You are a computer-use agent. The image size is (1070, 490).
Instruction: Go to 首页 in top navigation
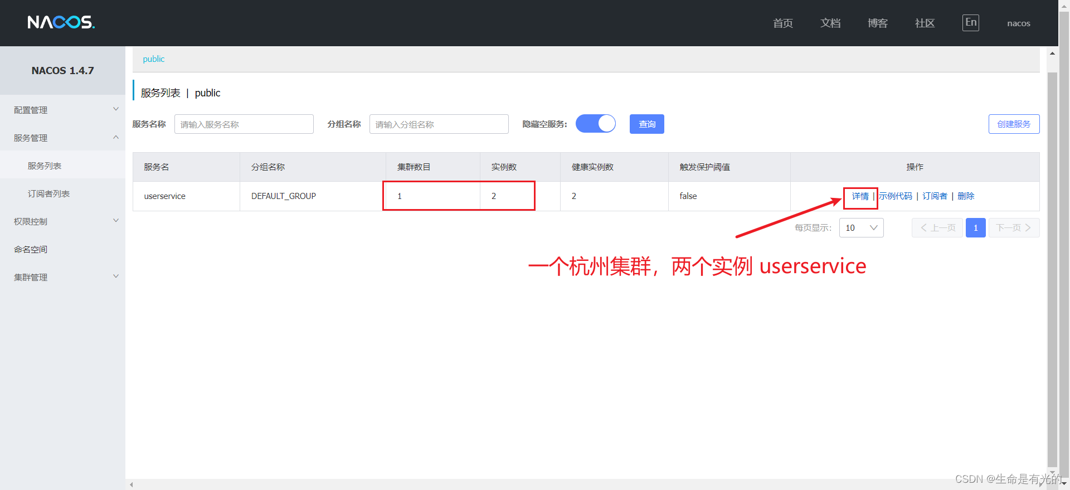click(x=783, y=23)
